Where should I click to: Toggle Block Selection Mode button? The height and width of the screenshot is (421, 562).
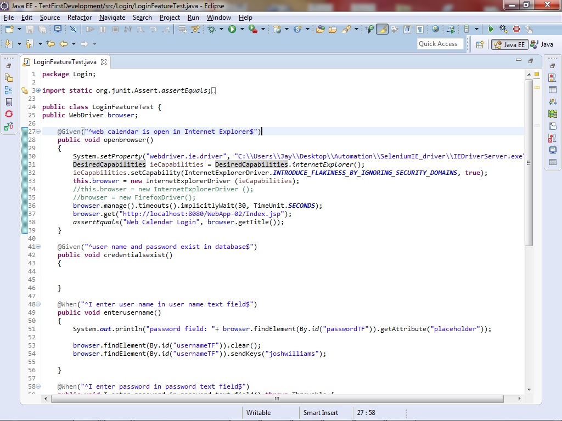[407, 29]
